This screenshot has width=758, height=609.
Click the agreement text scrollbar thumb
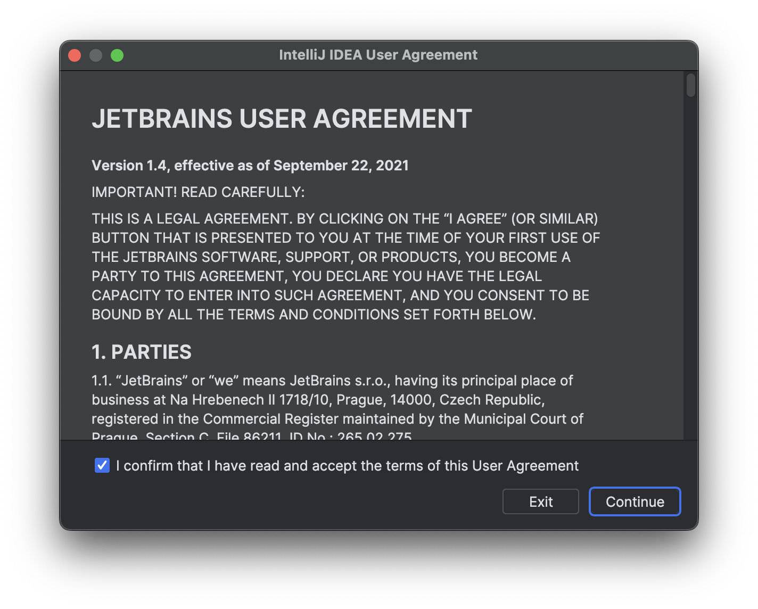click(x=691, y=85)
